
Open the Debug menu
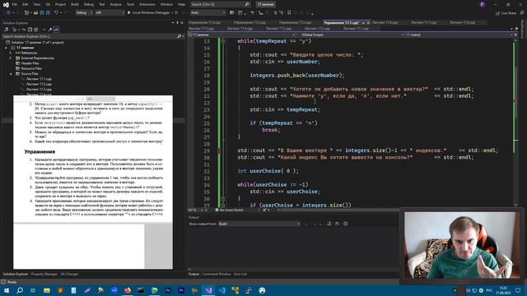click(89, 4)
